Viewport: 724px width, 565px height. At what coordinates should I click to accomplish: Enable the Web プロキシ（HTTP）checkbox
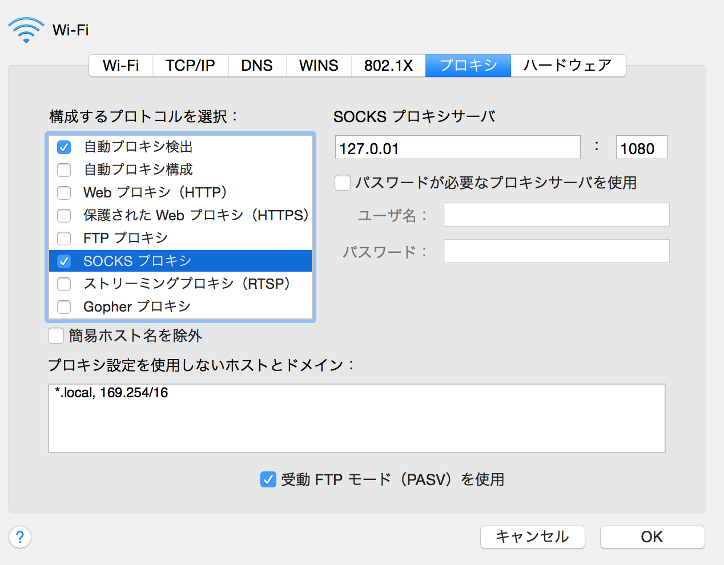[63, 192]
